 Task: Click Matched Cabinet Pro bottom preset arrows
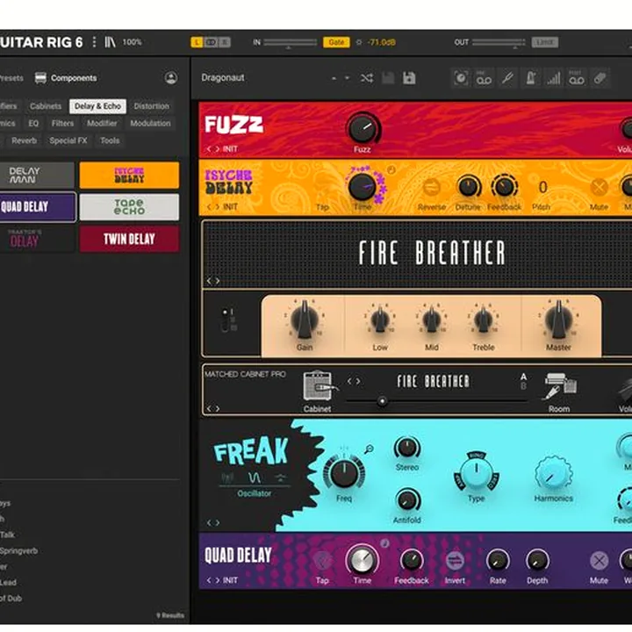pos(213,409)
